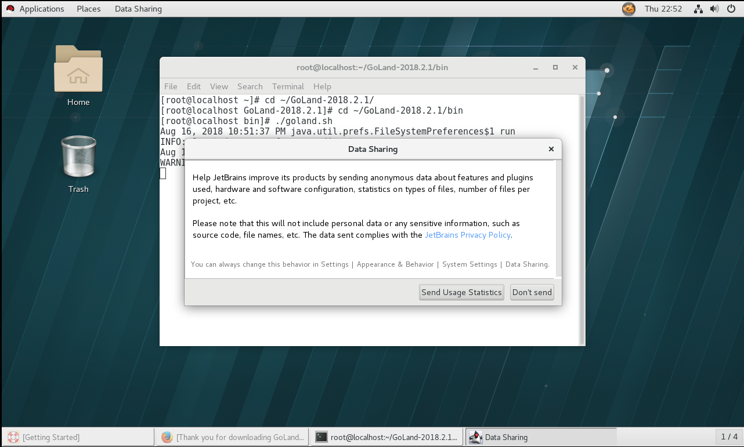This screenshot has height=447, width=744.
Task: Open the Terminal menu in terminal window
Action: 288,86
